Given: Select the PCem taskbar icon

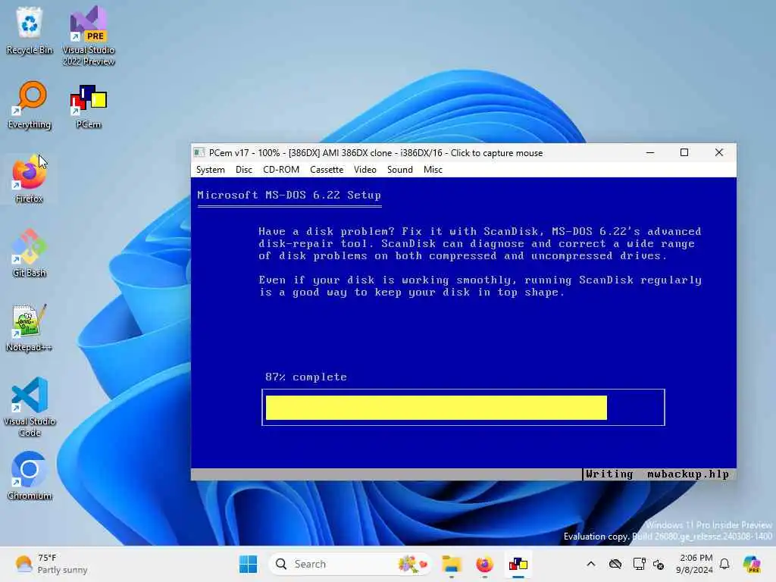Looking at the screenshot, I should 518,564.
